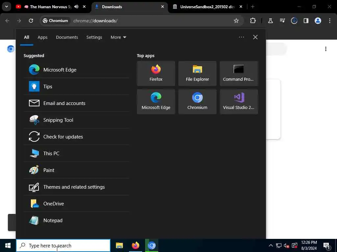Go forward in Chromium
The width and height of the screenshot is (337, 252).
tap(19, 21)
